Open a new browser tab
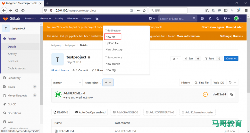Image resolution: width=250 pixels, height=133 pixels. tap(47, 3)
